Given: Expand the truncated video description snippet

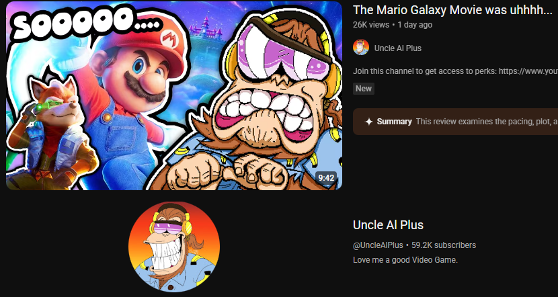Looking at the screenshot, I should [456, 71].
